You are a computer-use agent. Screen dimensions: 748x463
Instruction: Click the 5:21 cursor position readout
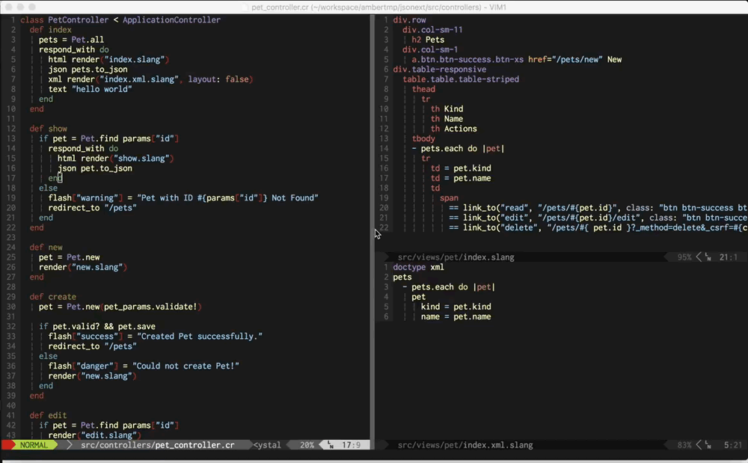click(x=733, y=445)
